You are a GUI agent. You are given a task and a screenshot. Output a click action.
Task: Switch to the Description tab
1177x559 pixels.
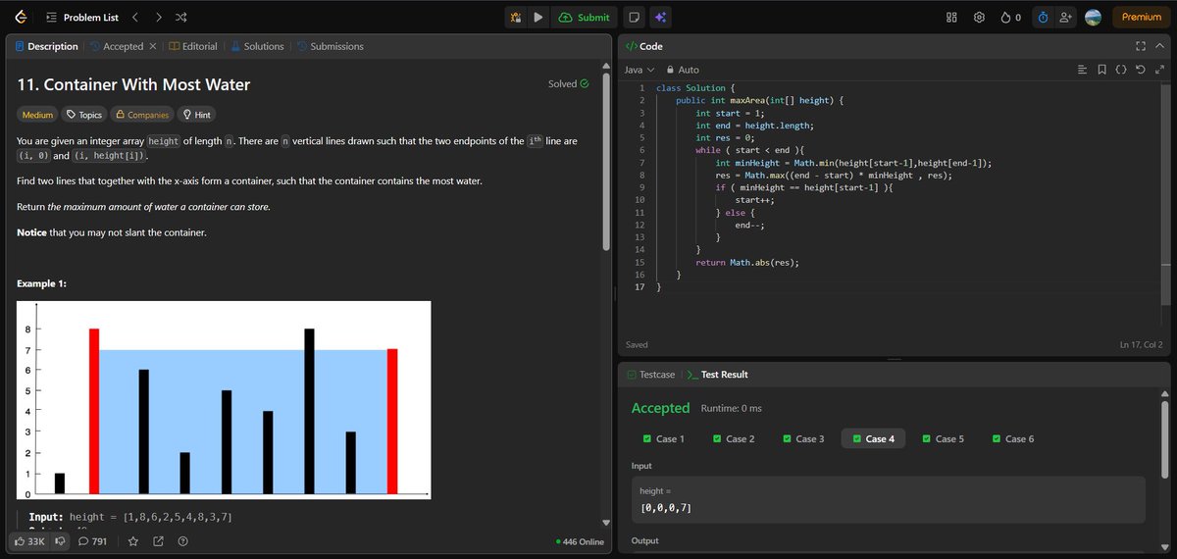pos(46,46)
